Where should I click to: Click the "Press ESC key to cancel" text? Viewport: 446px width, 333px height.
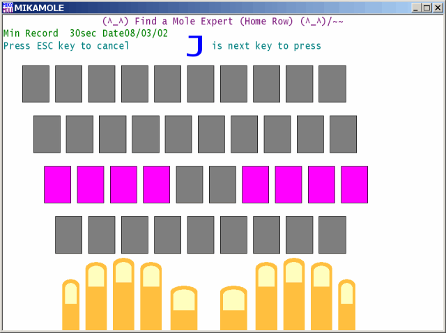click(66, 46)
